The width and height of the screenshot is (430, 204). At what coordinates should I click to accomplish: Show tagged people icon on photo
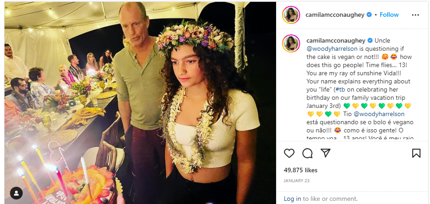click(16, 193)
